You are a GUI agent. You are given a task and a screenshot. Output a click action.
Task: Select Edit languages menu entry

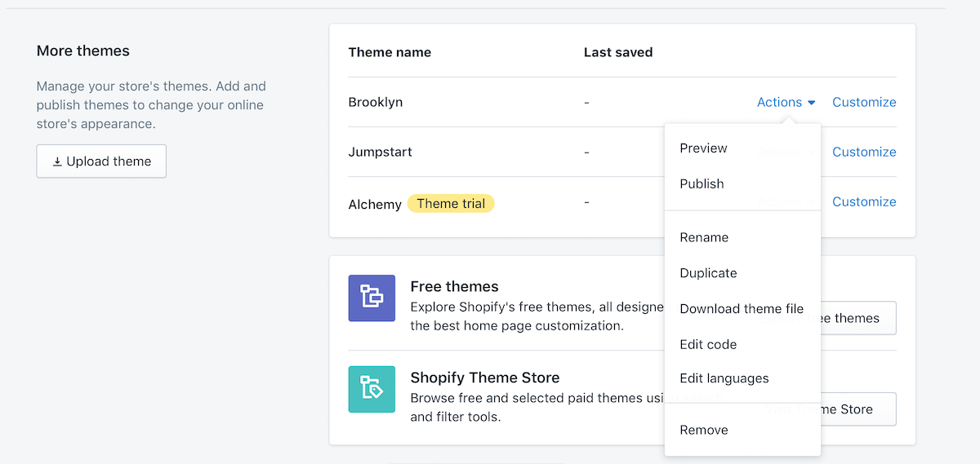tap(724, 378)
